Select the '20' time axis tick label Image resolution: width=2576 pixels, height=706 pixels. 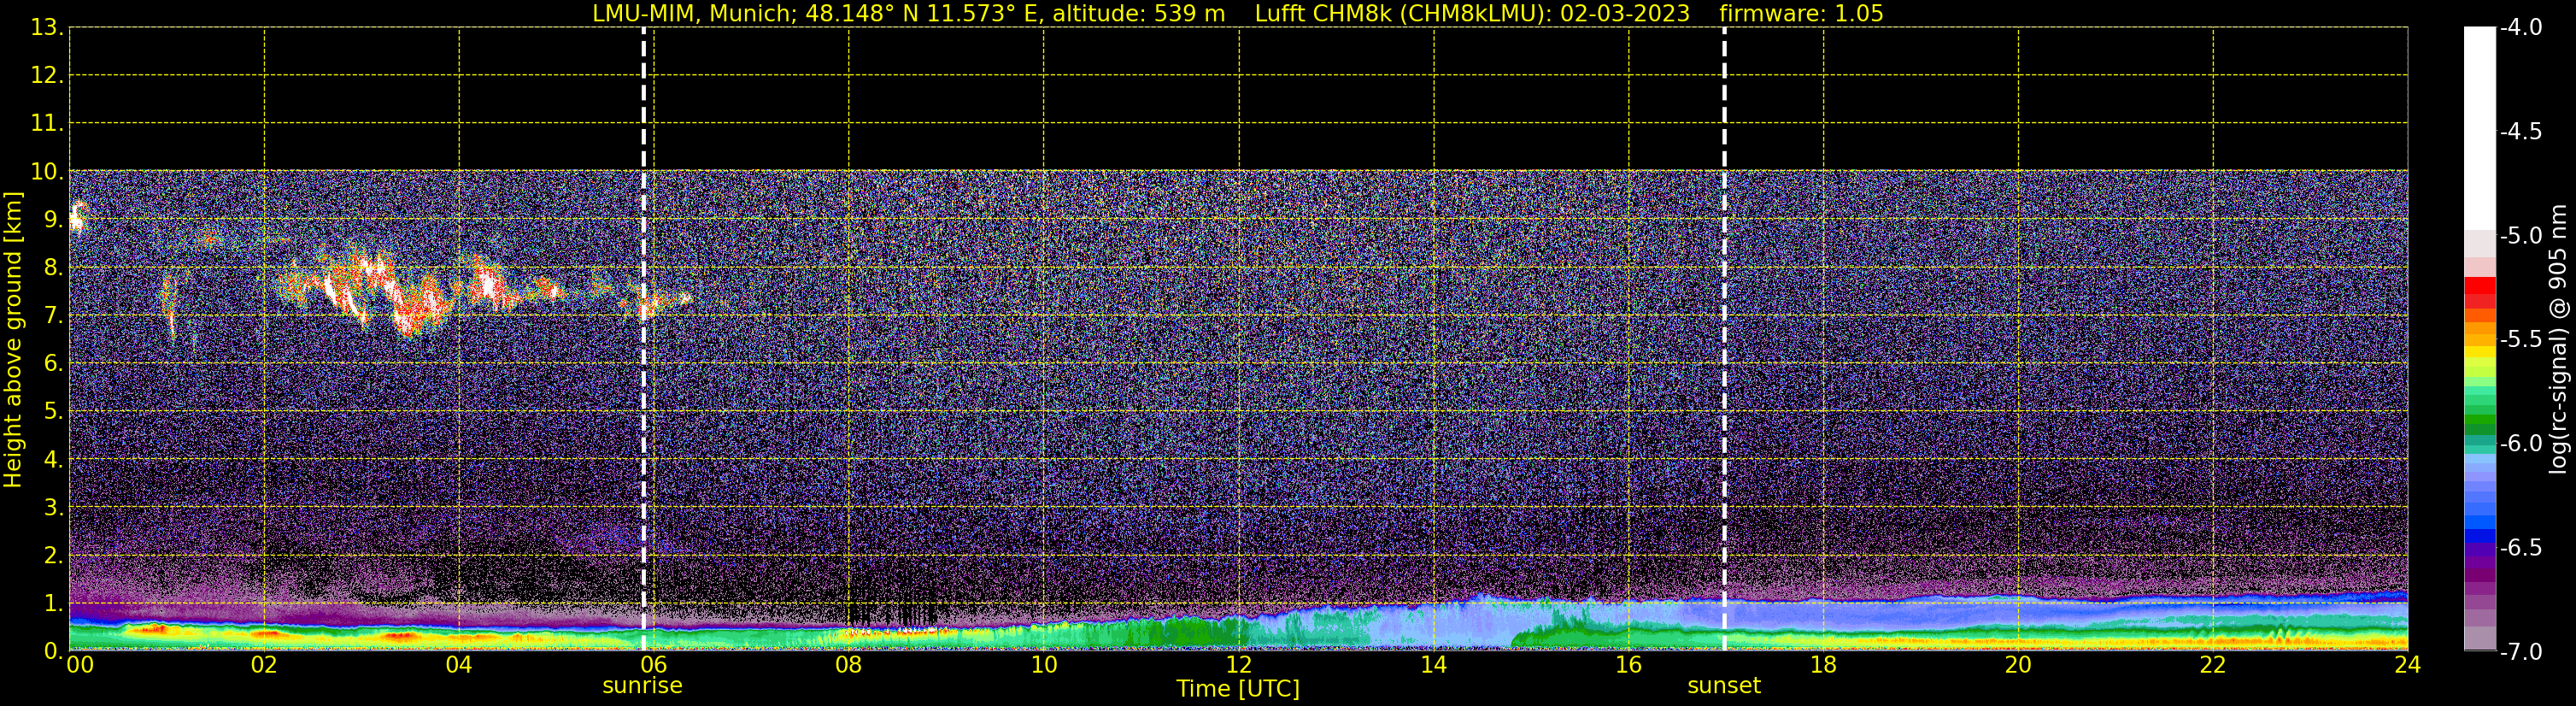coord(2018,665)
